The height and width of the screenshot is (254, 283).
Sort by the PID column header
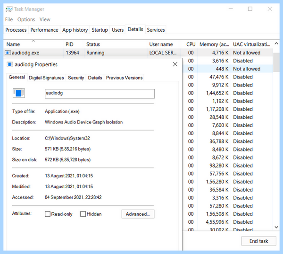(x=74, y=44)
